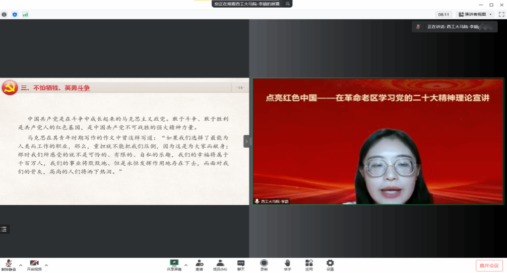Screen dimensions: 507x273
Task: Check the green network signal icon
Action: coord(25,15)
